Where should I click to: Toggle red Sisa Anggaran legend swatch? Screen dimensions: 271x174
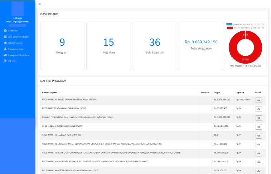pyautogui.click(x=230, y=28)
